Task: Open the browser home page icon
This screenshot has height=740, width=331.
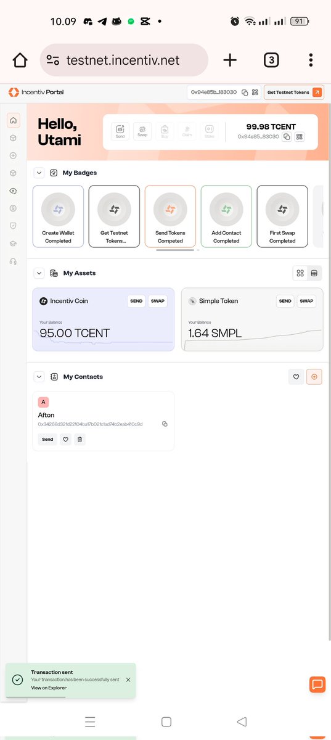Action: coord(20,60)
